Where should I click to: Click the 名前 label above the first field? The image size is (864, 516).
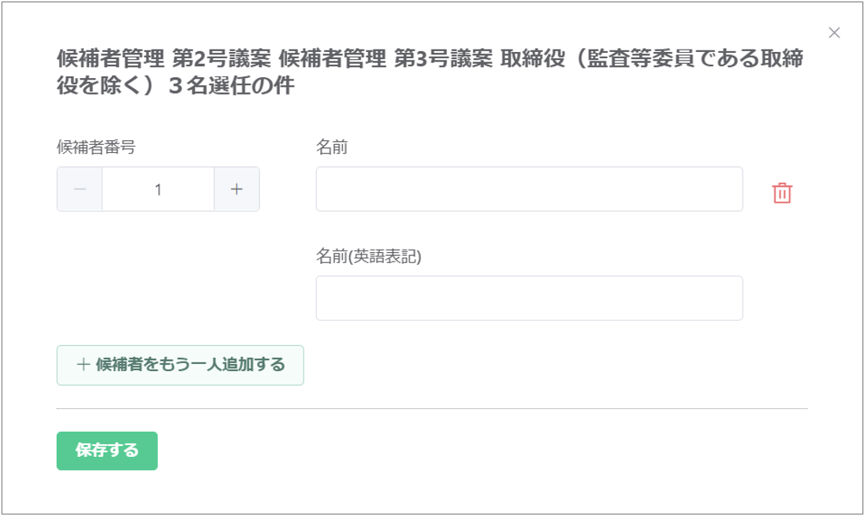tap(332, 147)
